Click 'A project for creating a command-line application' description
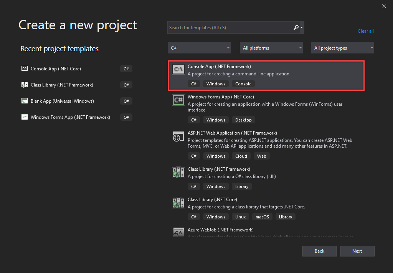The image size is (393, 273). [x=238, y=74]
